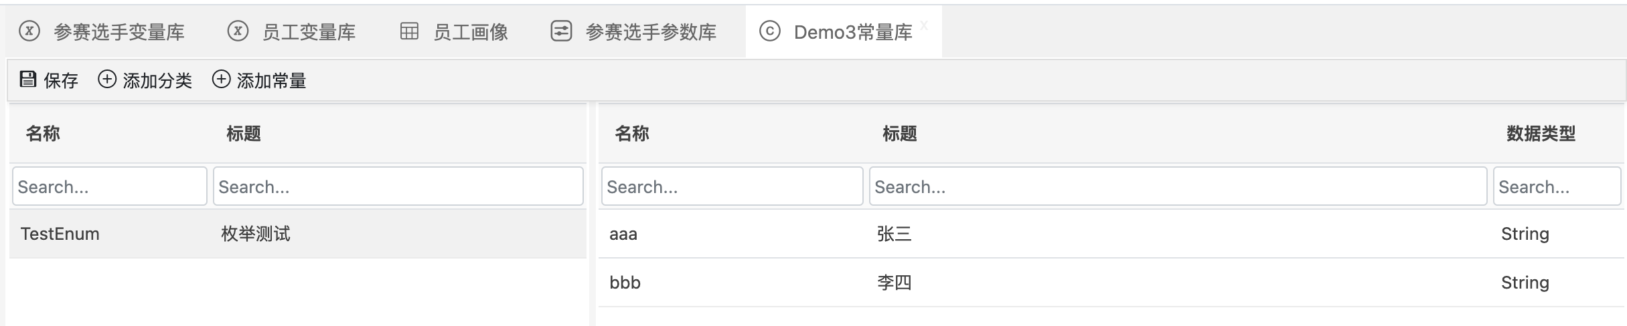Click the constant 名称 search box
The width and height of the screenshot is (1627, 326).
pyautogui.click(x=732, y=186)
